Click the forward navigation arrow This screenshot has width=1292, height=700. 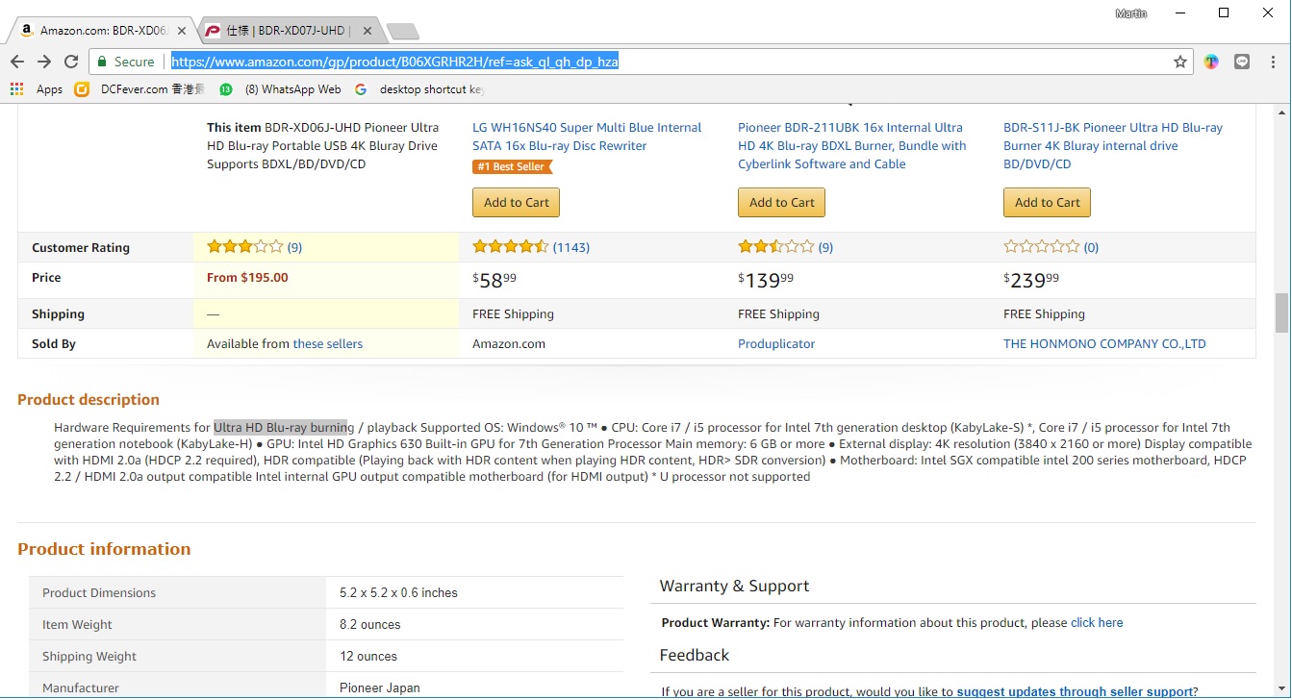[44, 62]
